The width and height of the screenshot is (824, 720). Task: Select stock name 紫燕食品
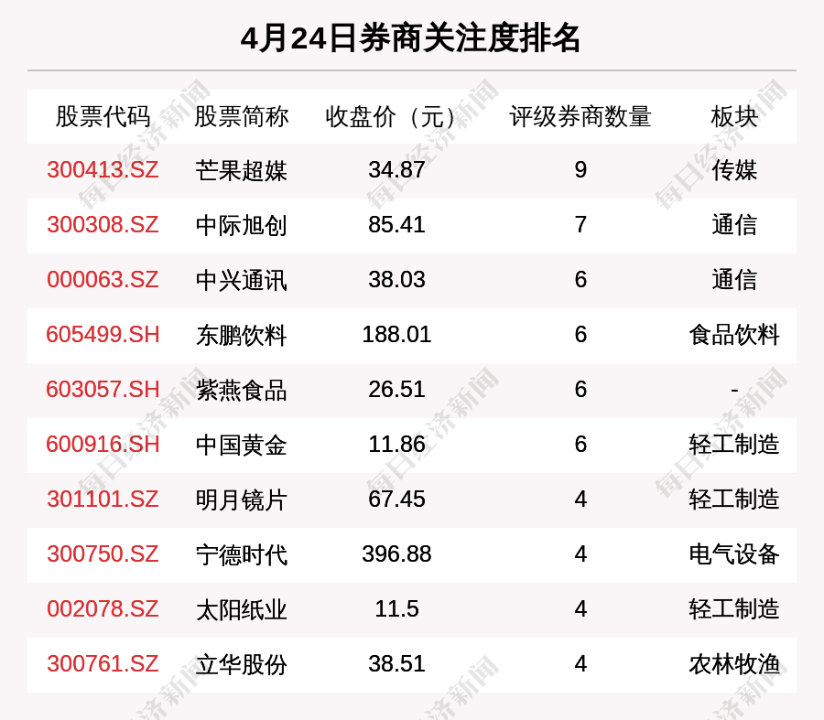click(x=241, y=391)
